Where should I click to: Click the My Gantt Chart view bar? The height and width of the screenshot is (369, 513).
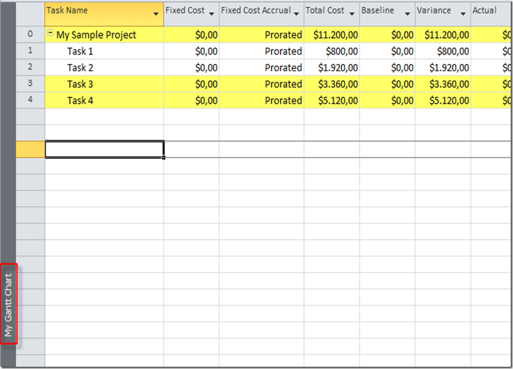8,304
